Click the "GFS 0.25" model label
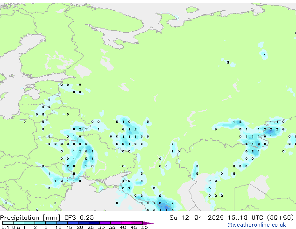Viewport: 296px width, 229px height. point(79,218)
